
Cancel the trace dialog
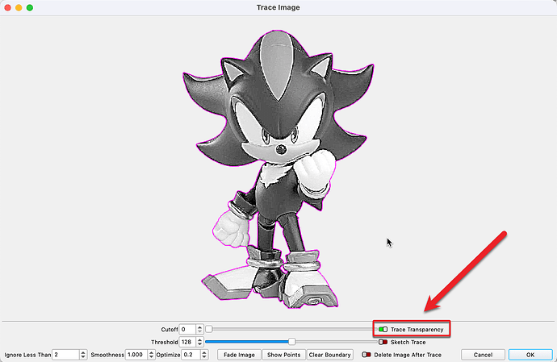click(x=483, y=355)
